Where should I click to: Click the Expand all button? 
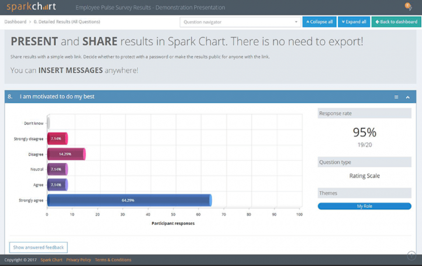(354, 22)
